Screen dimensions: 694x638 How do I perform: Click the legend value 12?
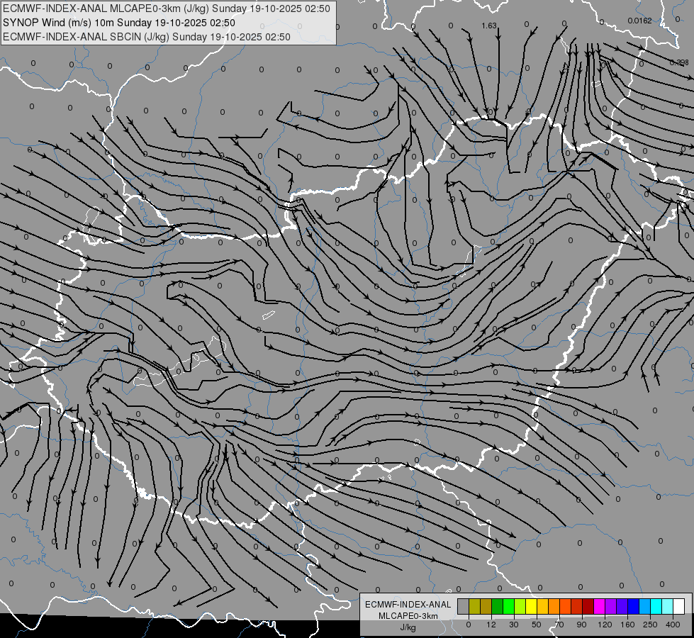491,625
